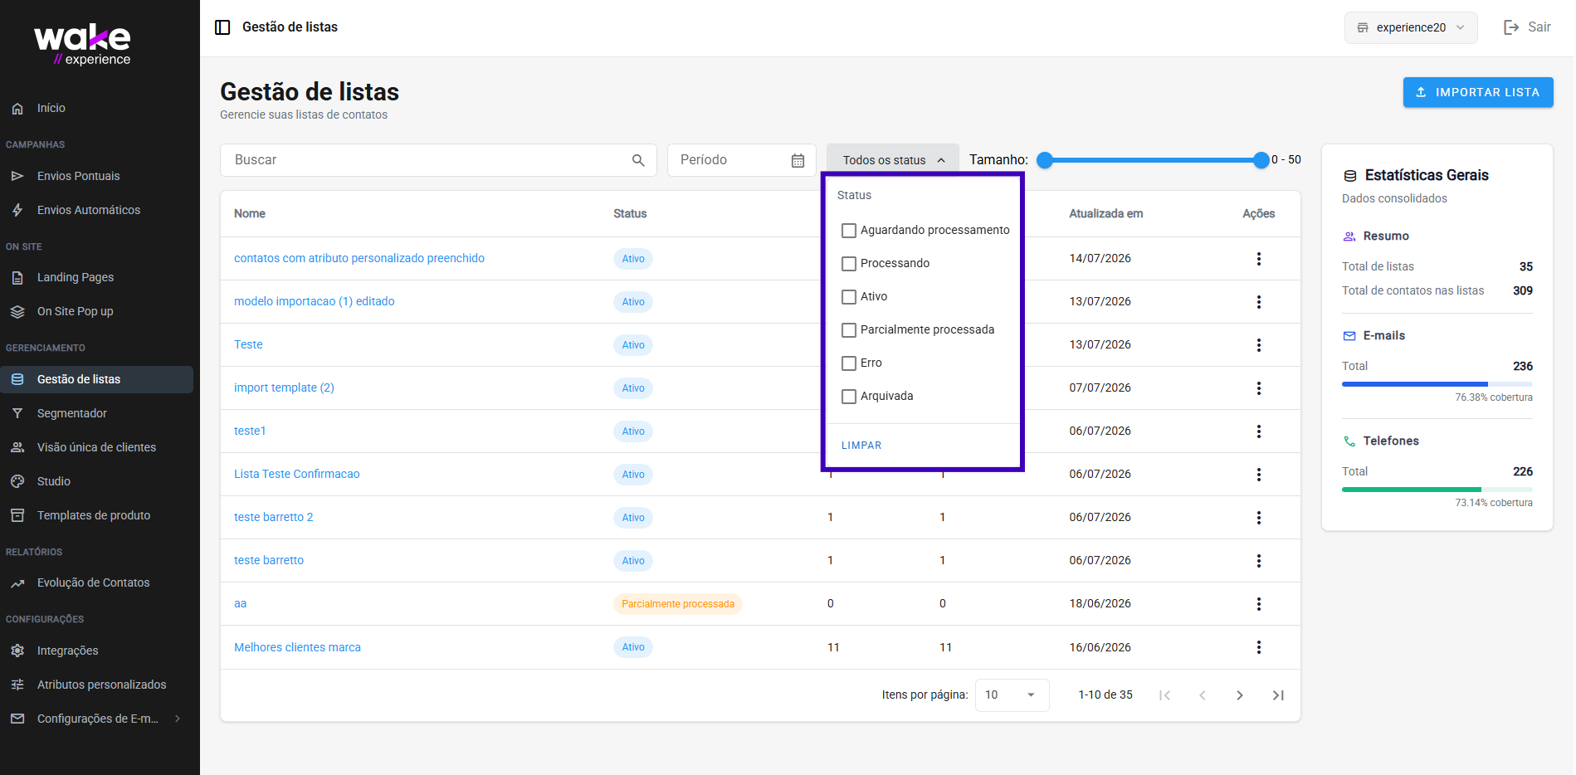Viewport: 1576px width, 775px height.
Task: Open actions menu for Teste row
Action: click(x=1258, y=345)
